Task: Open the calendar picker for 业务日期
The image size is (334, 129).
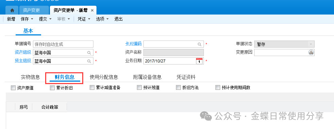Action: click(x=199, y=61)
